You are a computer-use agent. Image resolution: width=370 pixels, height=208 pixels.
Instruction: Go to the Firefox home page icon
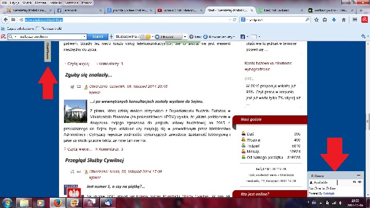[344, 20]
